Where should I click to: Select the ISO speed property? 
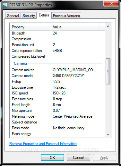20,93
